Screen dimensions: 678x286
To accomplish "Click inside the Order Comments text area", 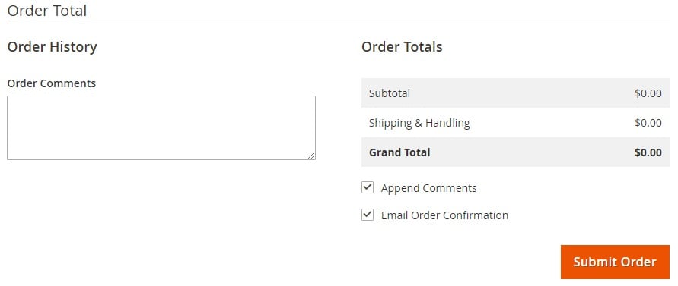I will [x=161, y=127].
